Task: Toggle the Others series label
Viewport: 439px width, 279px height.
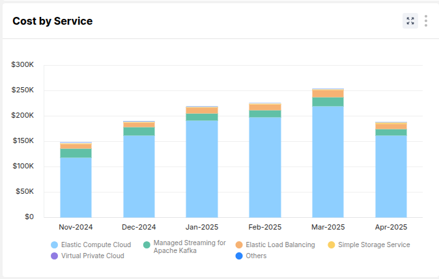Action: pos(256,256)
